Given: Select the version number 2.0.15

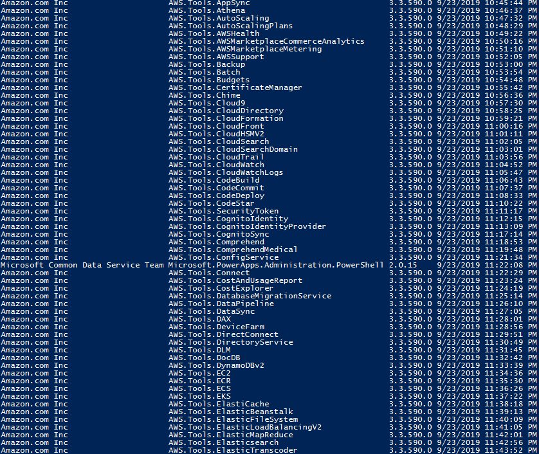Looking at the screenshot, I should click(x=403, y=265).
